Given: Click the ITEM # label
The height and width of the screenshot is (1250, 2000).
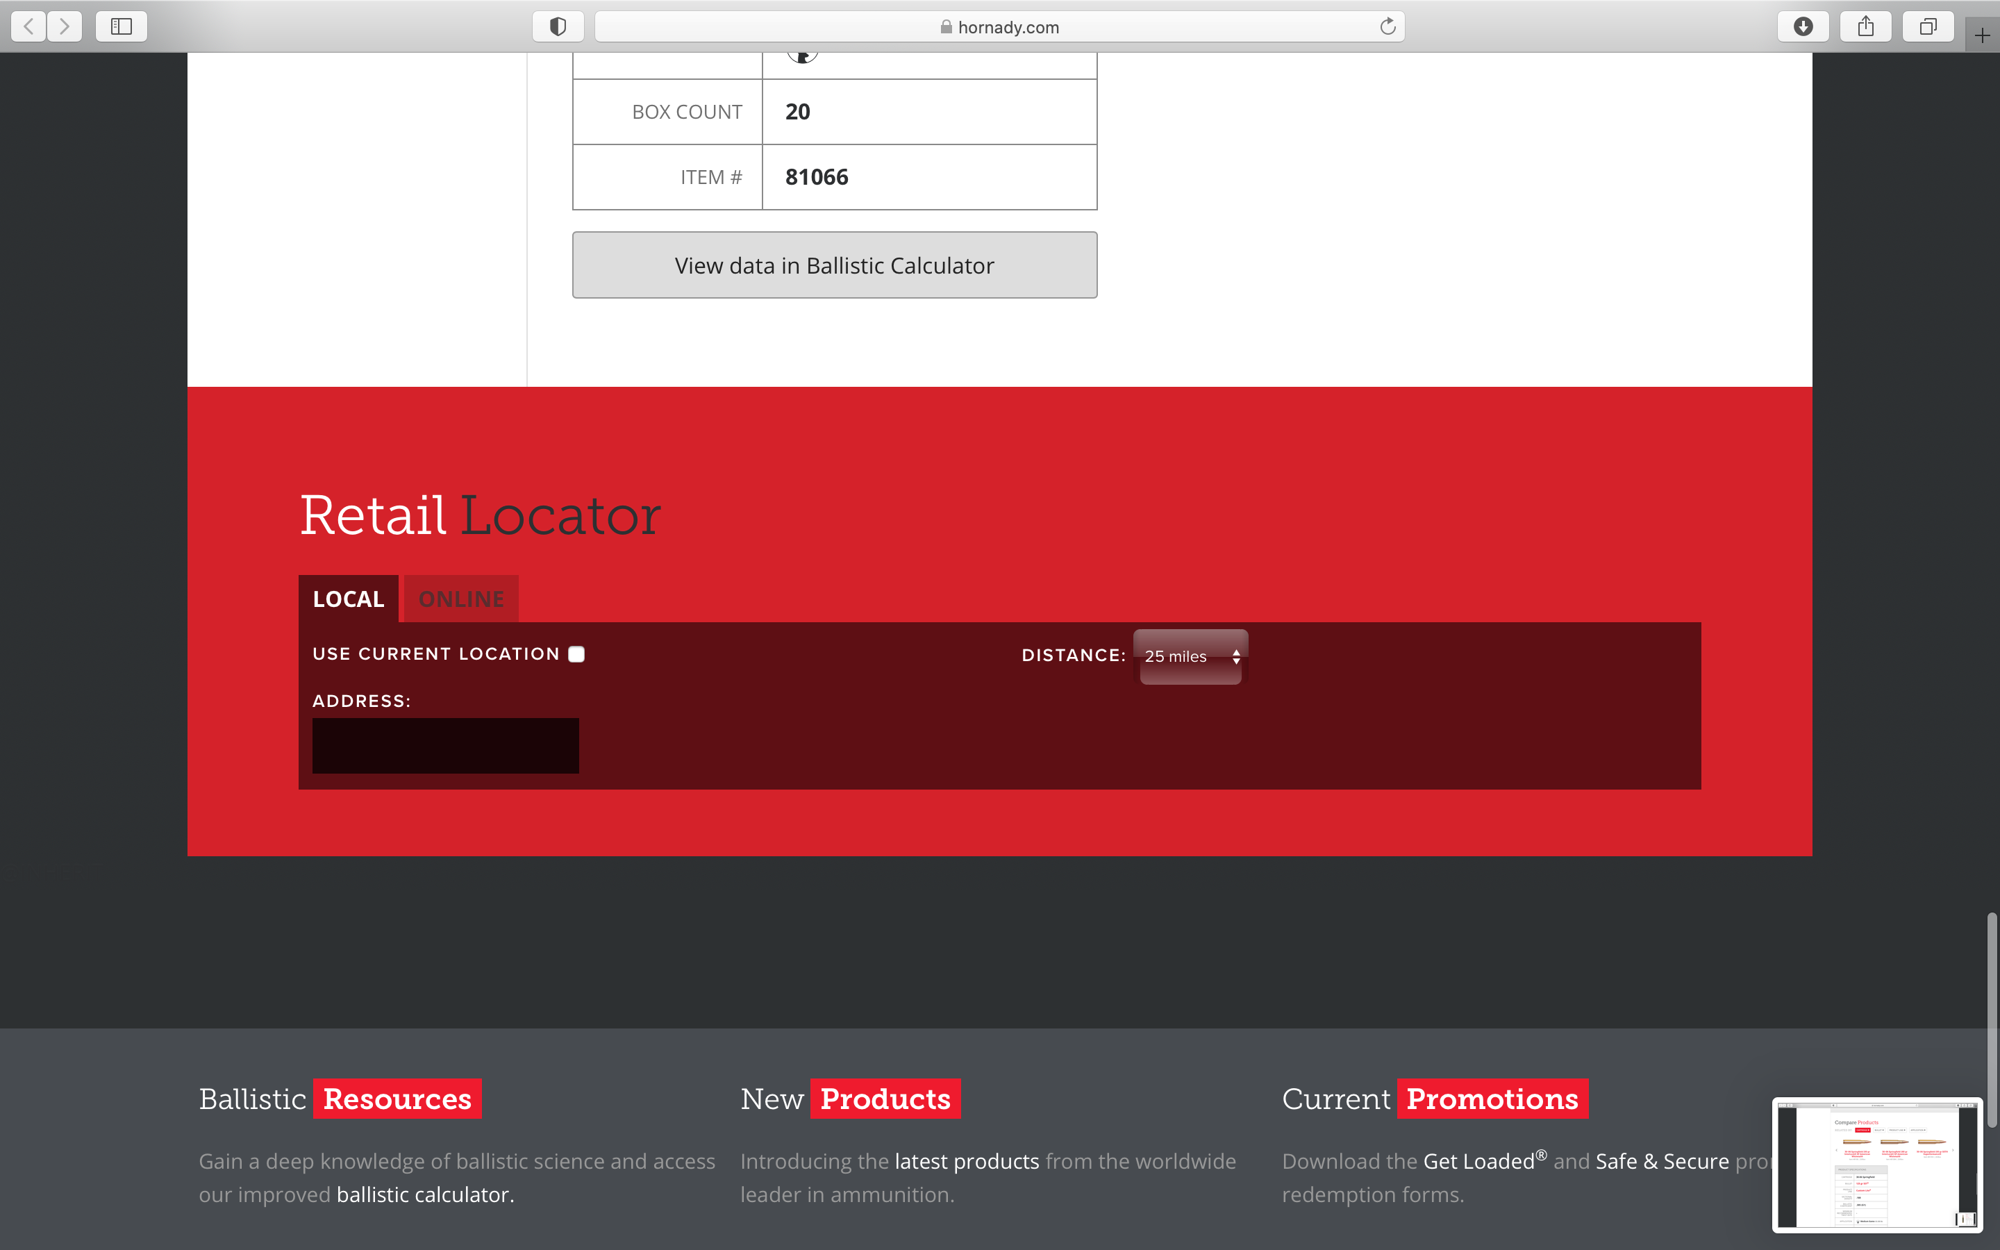Looking at the screenshot, I should click(710, 177).
